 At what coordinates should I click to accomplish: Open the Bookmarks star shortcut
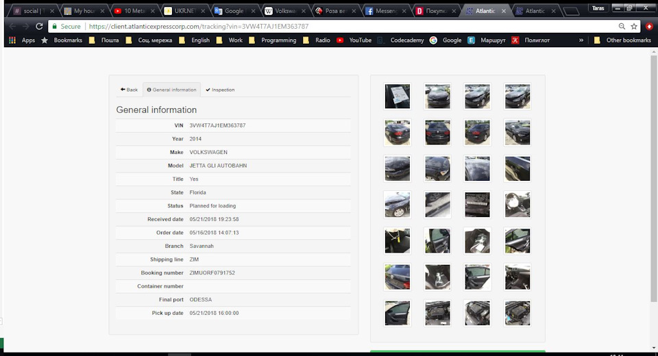click(62, 40)
